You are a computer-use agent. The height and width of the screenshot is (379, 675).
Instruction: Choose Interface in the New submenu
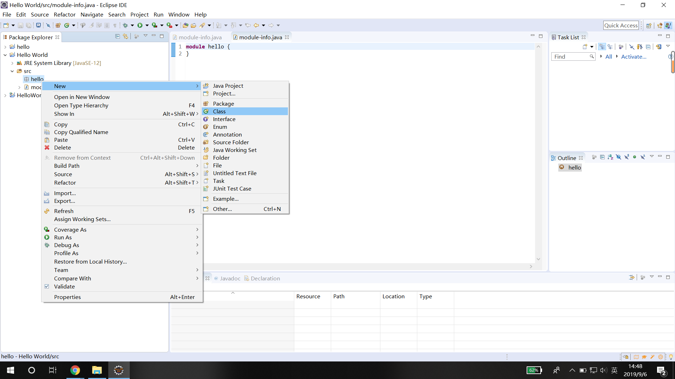coord(224,119)
